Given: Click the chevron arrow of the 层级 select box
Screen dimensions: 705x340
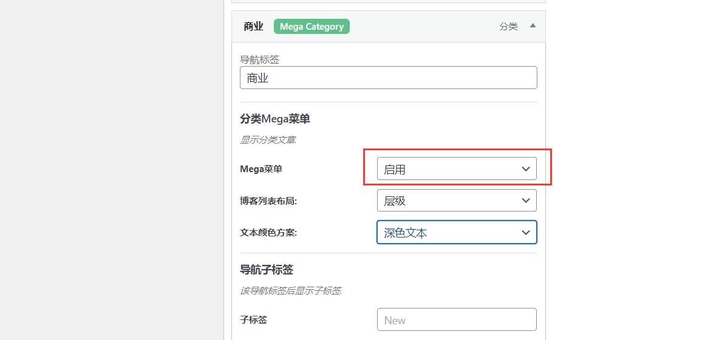Looking at the screenshot, I should coord(526,201).
